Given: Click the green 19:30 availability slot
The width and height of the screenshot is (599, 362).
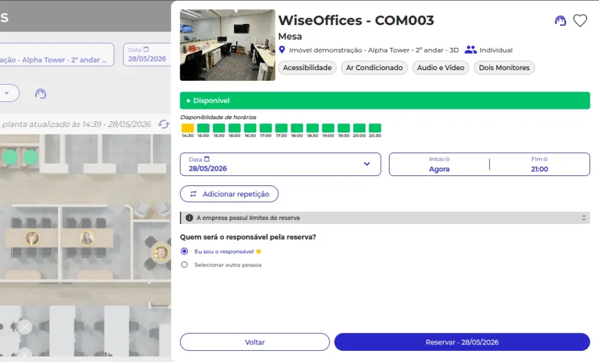Looking at the screenshot, I should click(x=343, y=128).
